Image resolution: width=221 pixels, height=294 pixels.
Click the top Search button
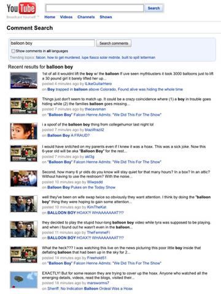click(153, 8)
